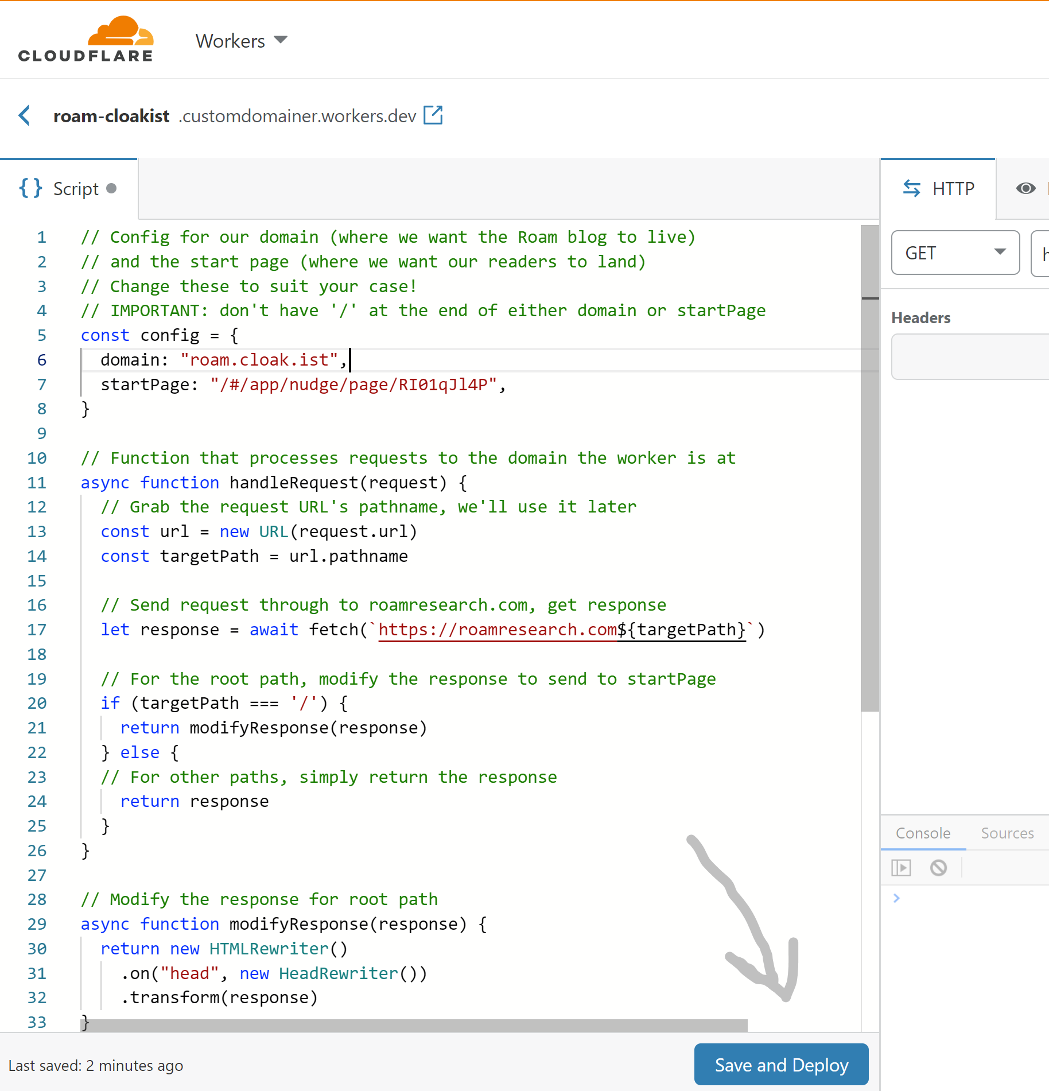Open the Script tab
The width and height of the screenshot is (1049, 1091).
click(75, 189)
